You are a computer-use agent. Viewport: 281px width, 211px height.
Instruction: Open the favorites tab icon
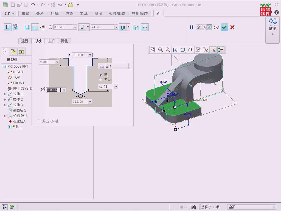pos(21,52)
